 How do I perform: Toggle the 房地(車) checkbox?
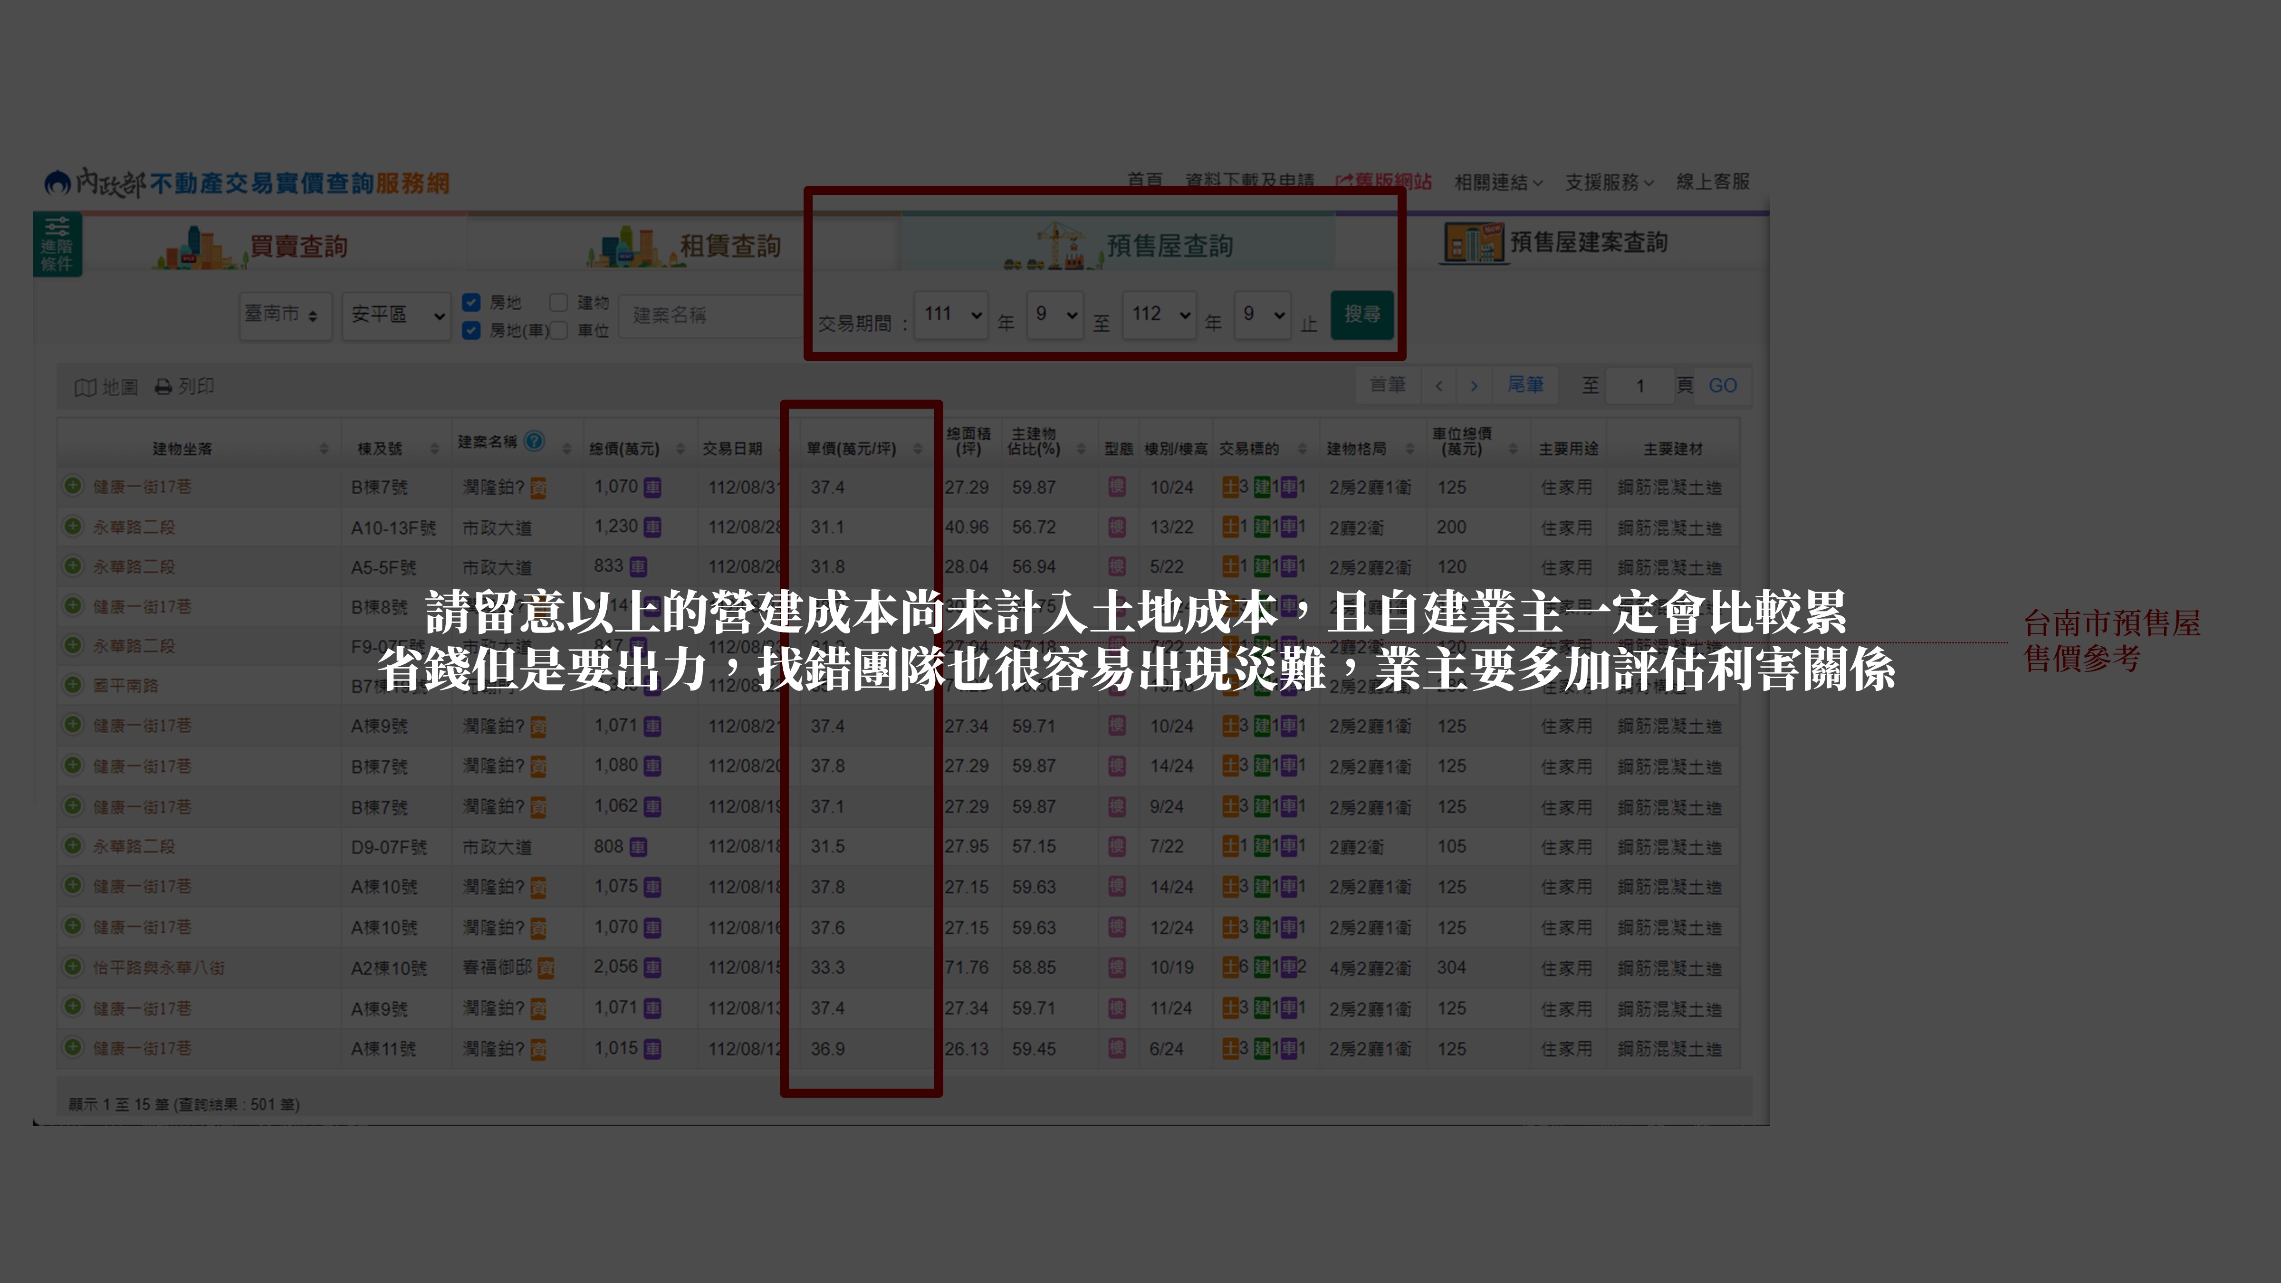[x=471, y=330]
